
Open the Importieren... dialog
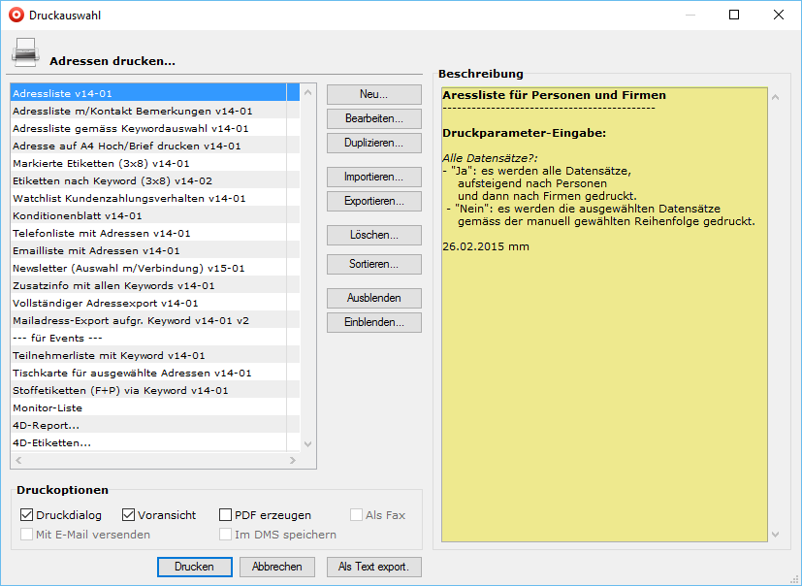[x=373, y=177]
